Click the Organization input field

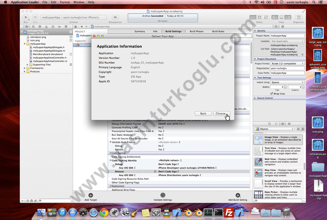tap(287, 68)
